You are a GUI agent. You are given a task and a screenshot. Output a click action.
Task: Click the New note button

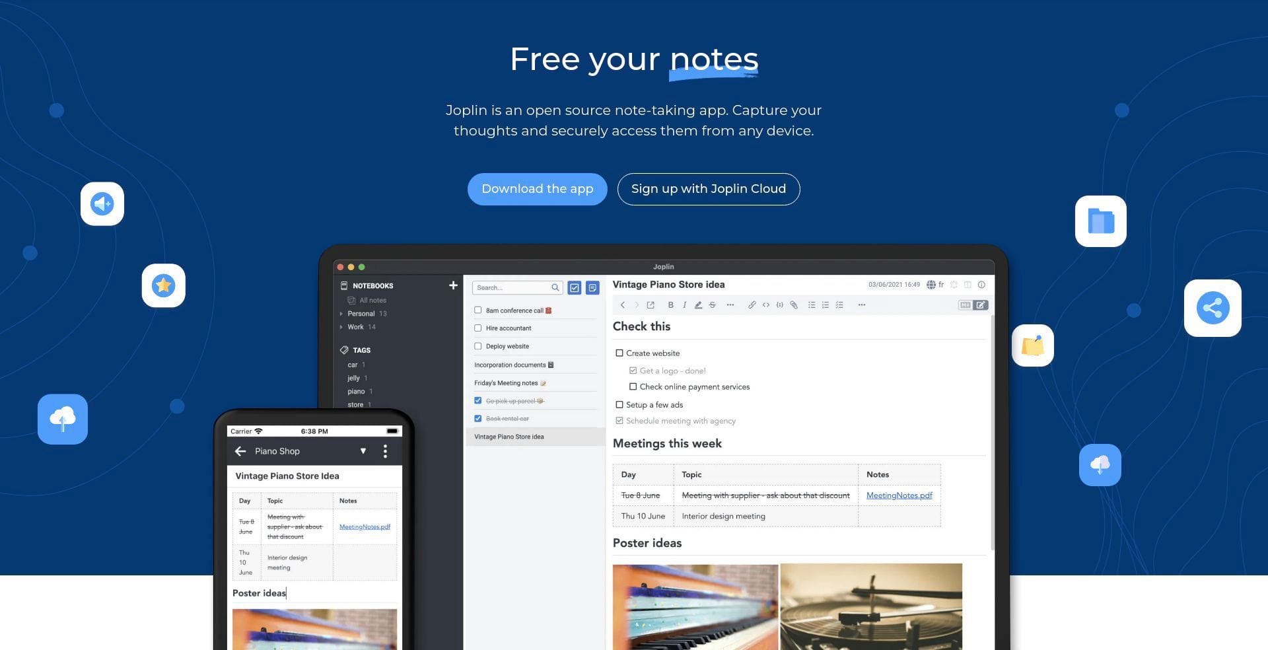pos(592,288)
